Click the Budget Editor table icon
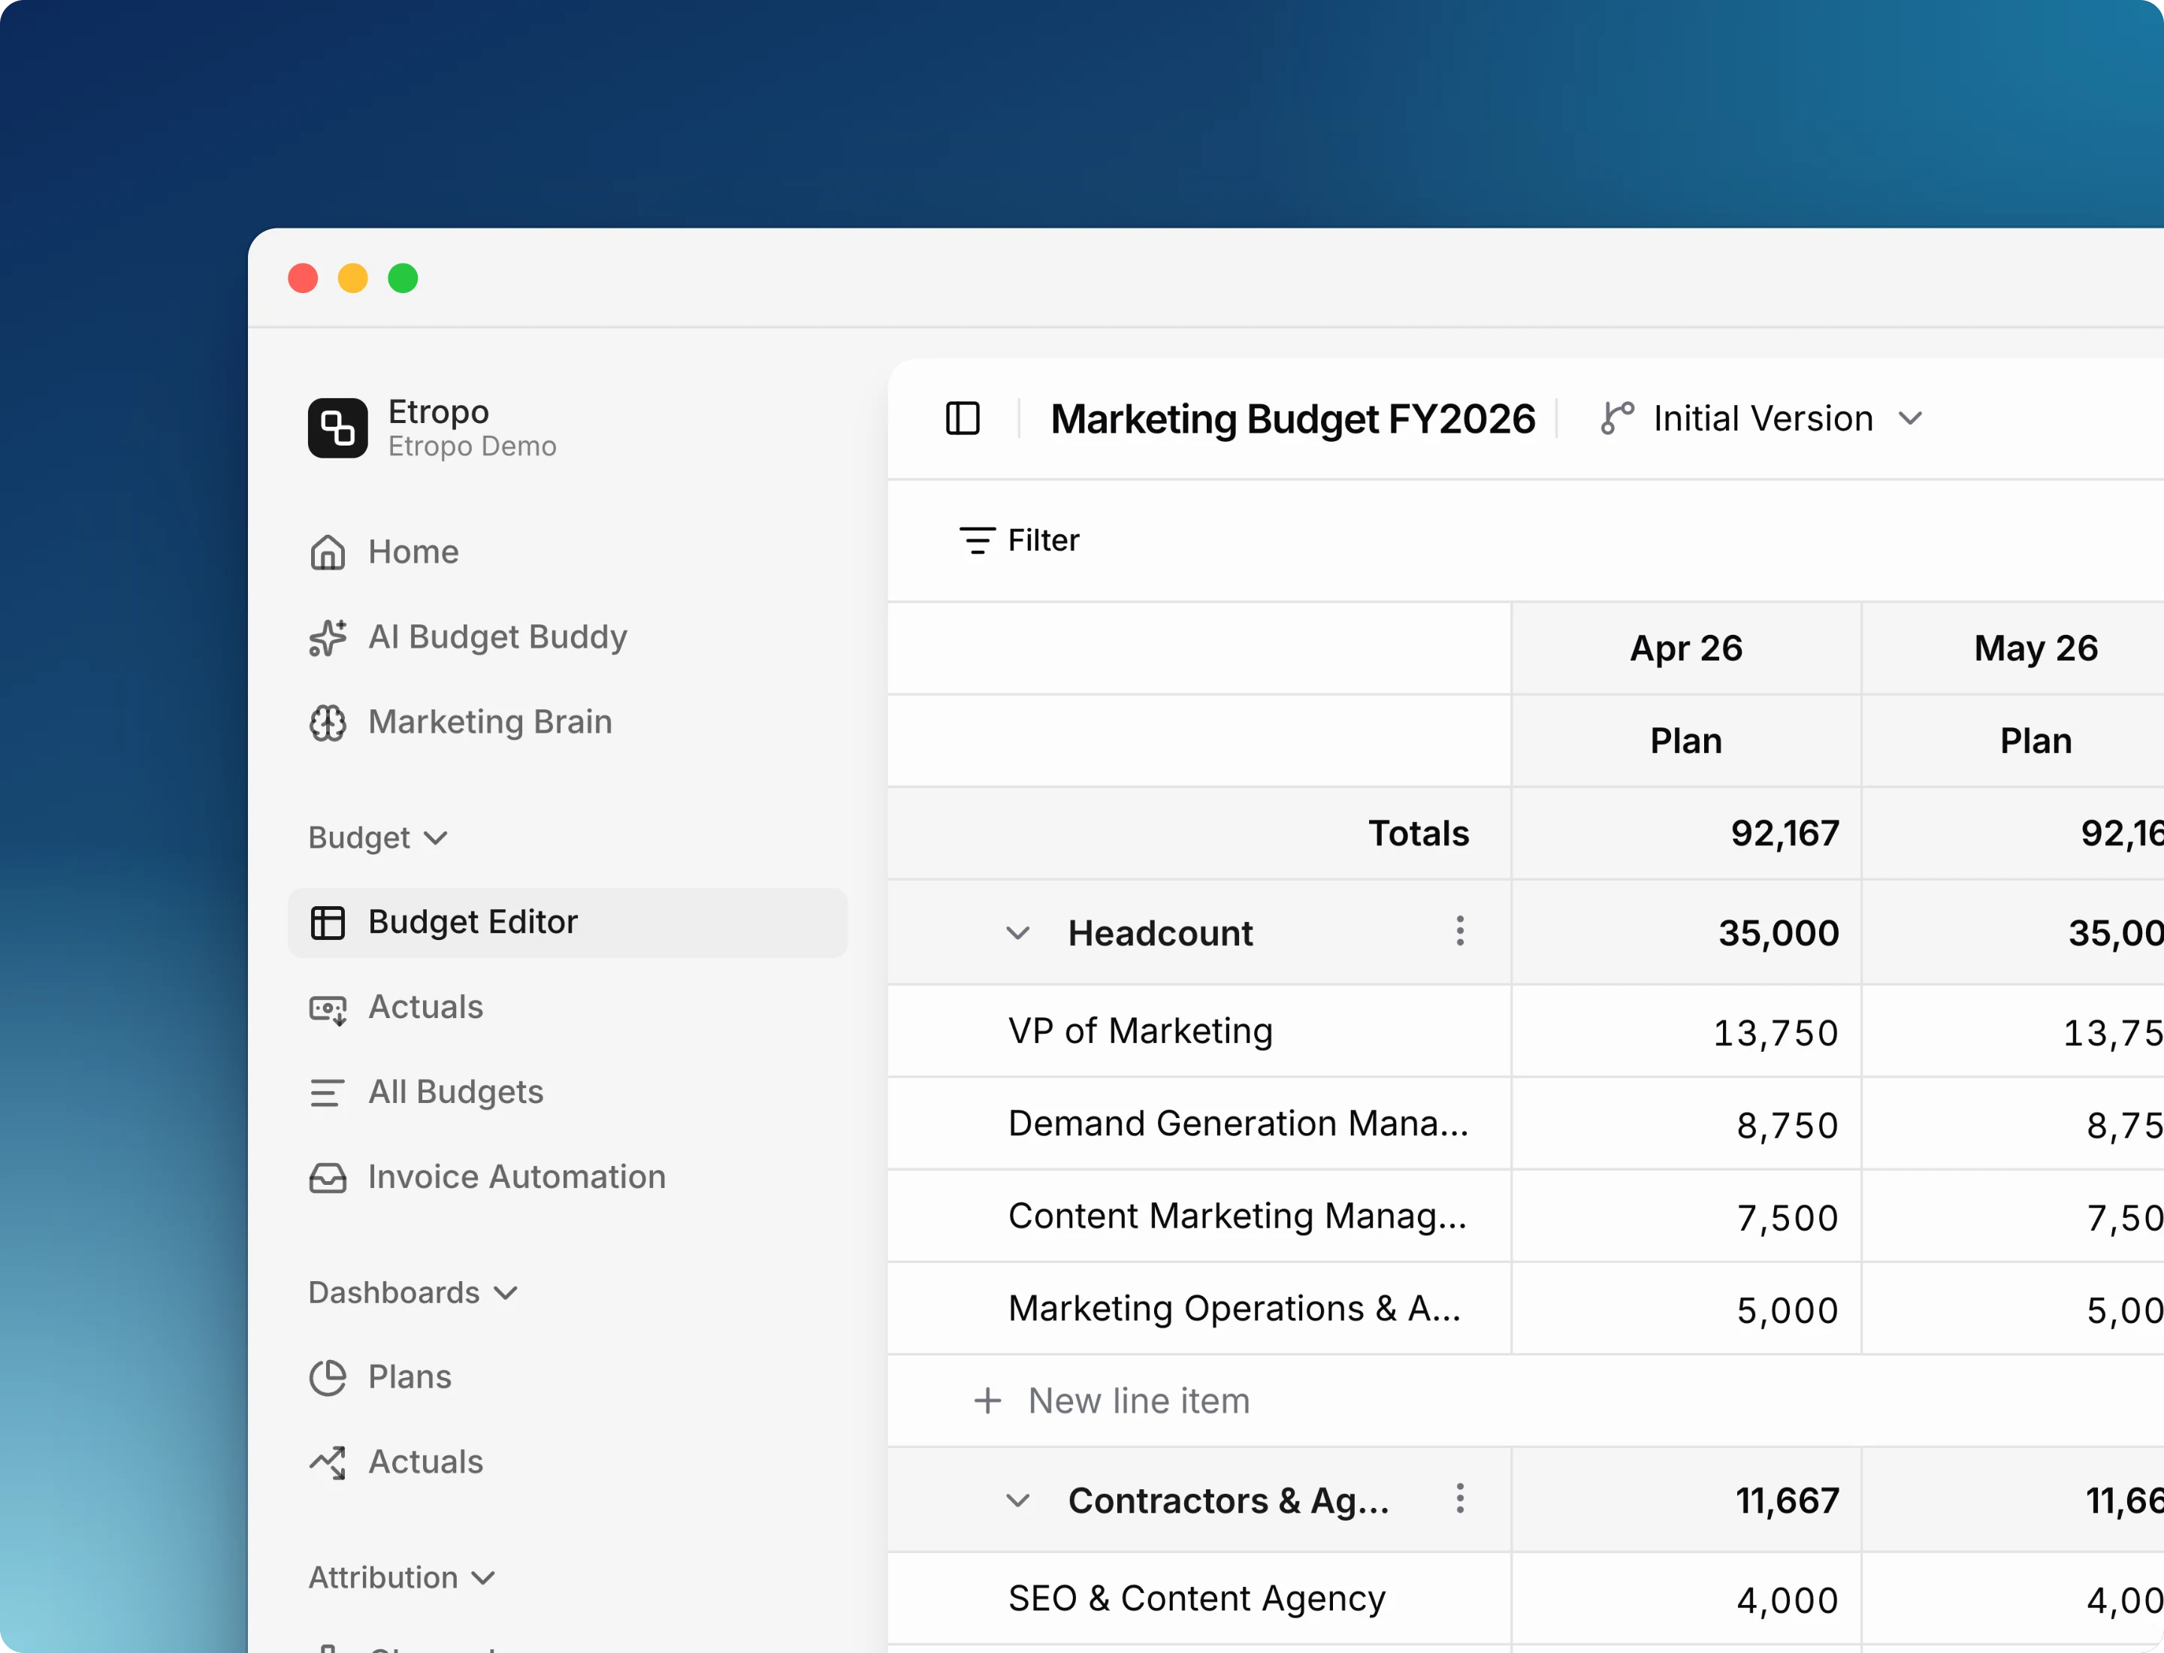Viewport: 2164px width, 1653px height. tap(328, 923)
